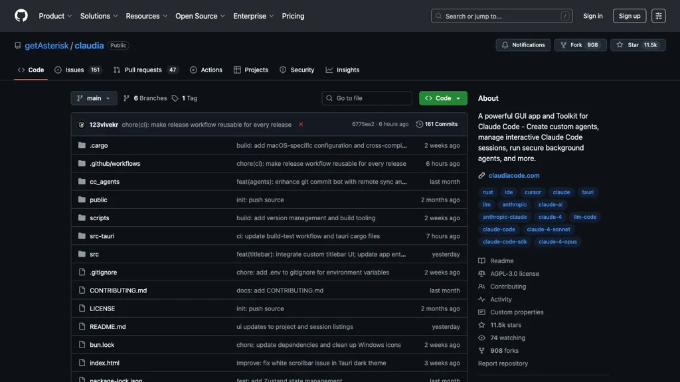Expand the Resources menu
The width and height of the screenshot is (680, 382).
147,16
